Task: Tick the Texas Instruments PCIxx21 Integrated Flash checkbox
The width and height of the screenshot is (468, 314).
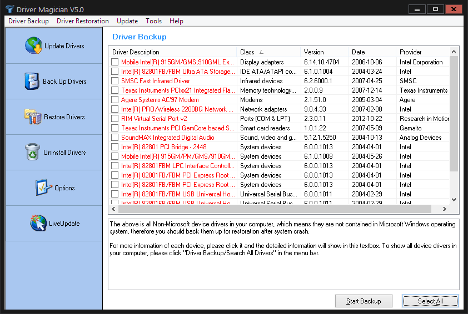Action: coord(114,90)
